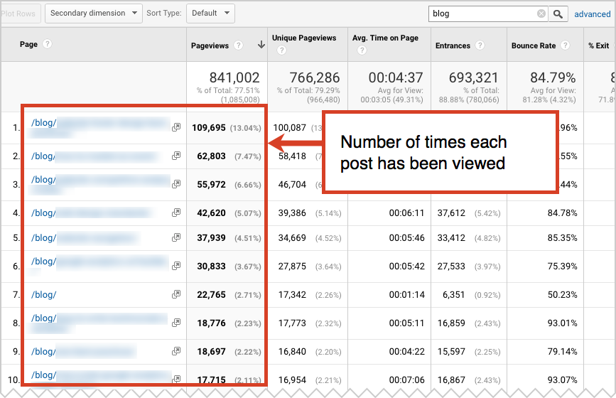
Task: Open the Sort Type Default dropdown
Action: tap(210, 13)
